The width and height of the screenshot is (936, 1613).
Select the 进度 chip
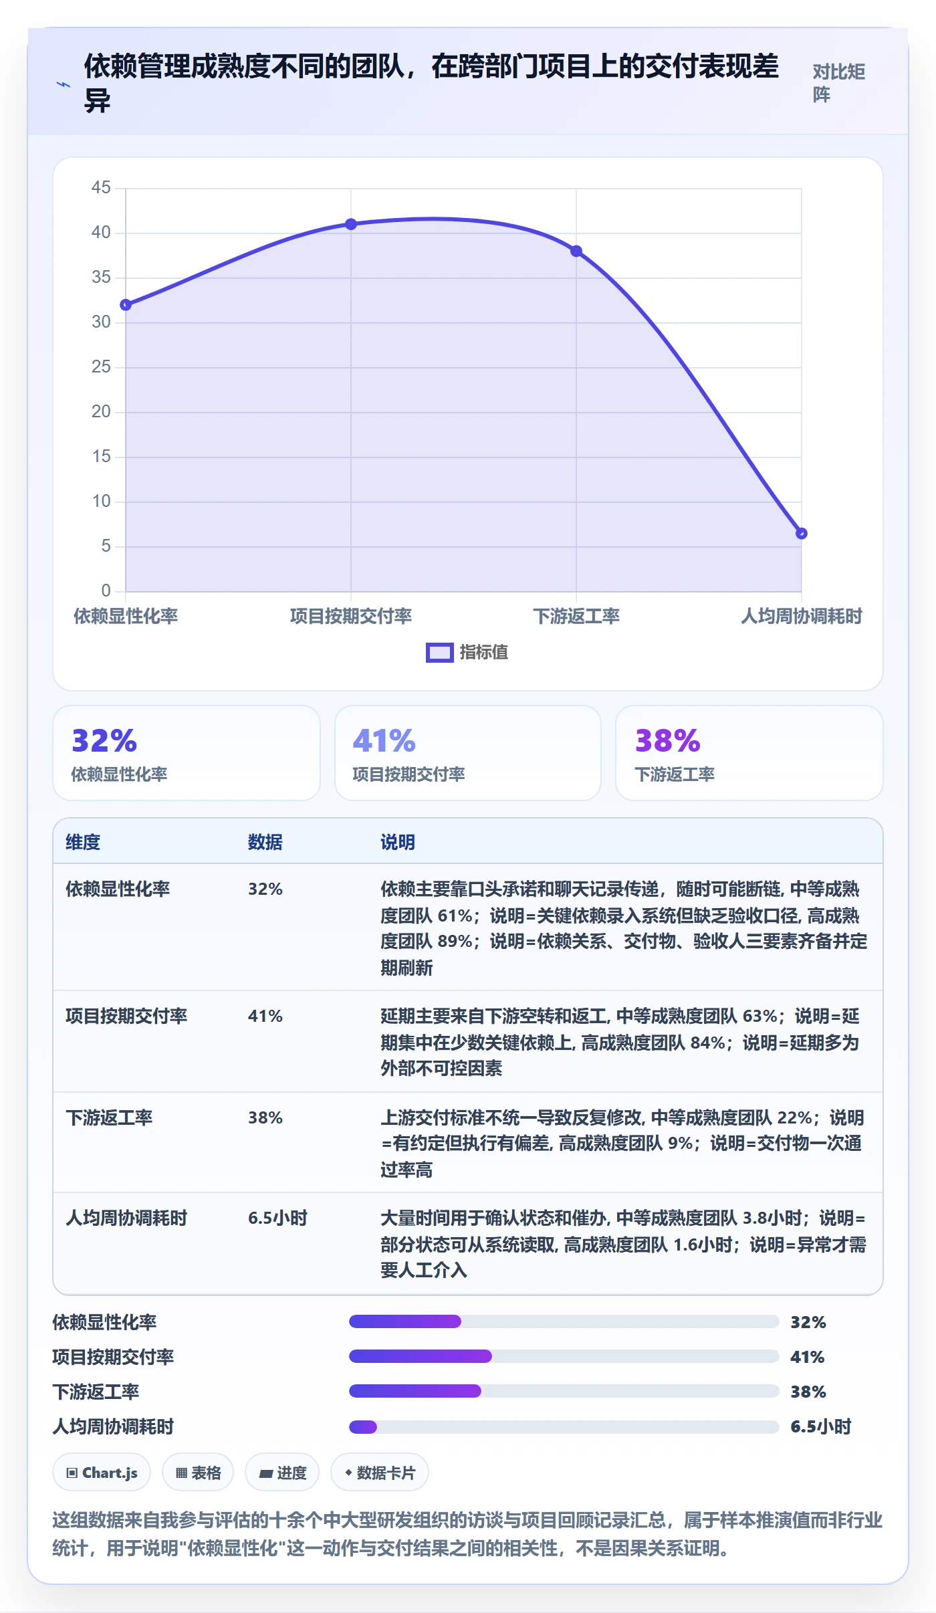(282, 1473)
